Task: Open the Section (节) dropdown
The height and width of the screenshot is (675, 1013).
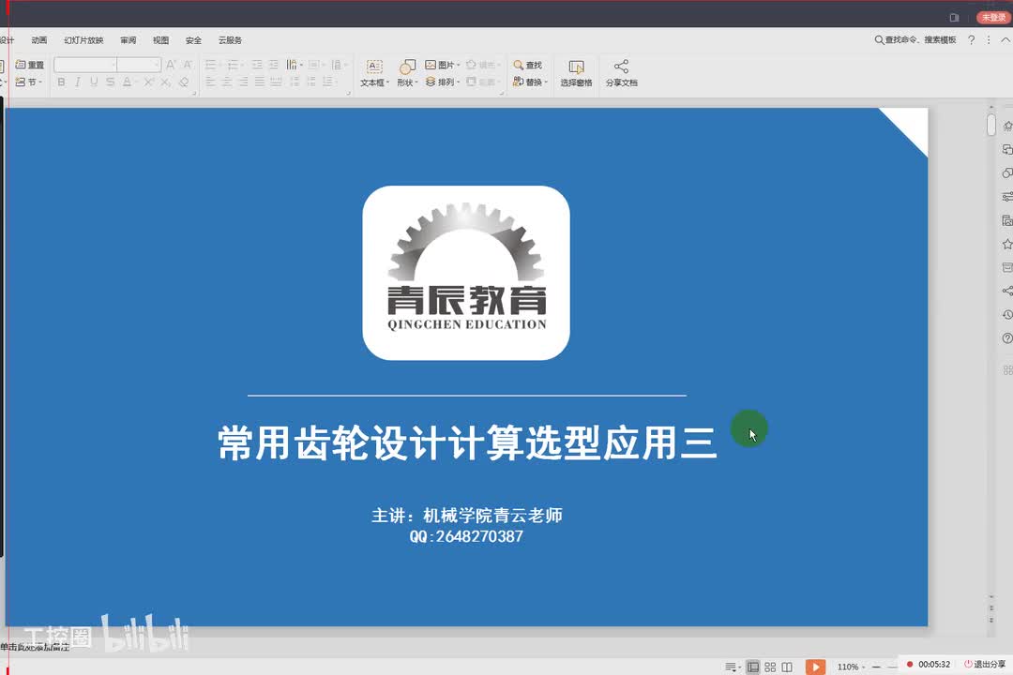Action: (28, 82)
